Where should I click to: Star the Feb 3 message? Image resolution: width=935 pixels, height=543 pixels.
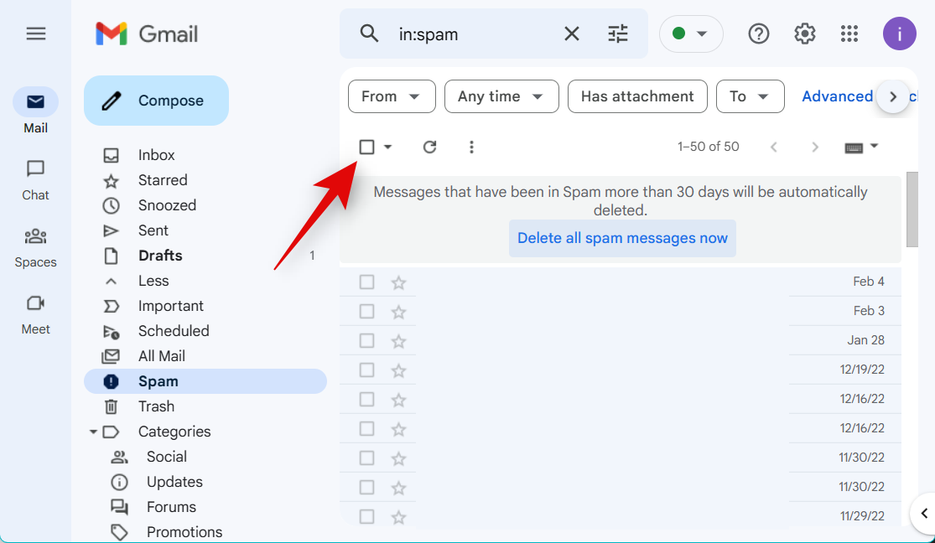(398, 311)
